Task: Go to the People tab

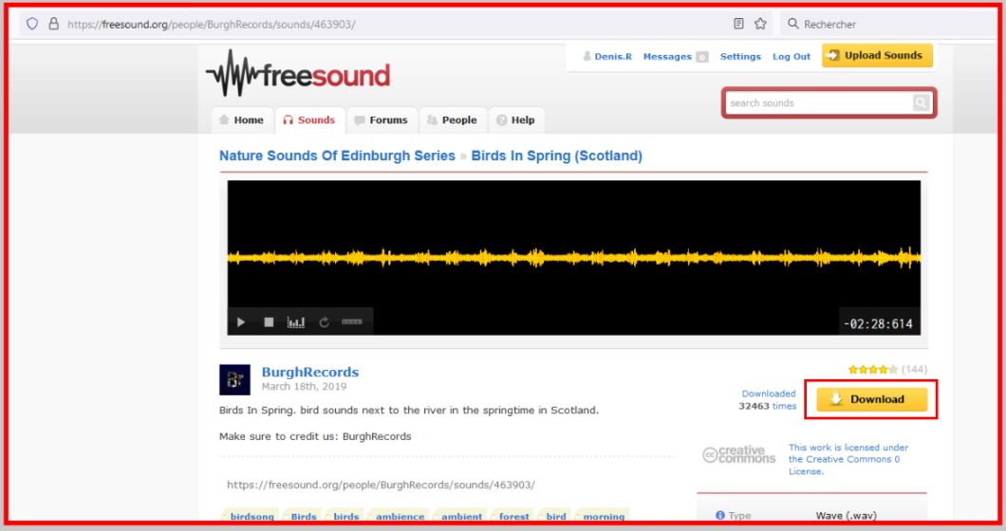Action: click(452, 120)
